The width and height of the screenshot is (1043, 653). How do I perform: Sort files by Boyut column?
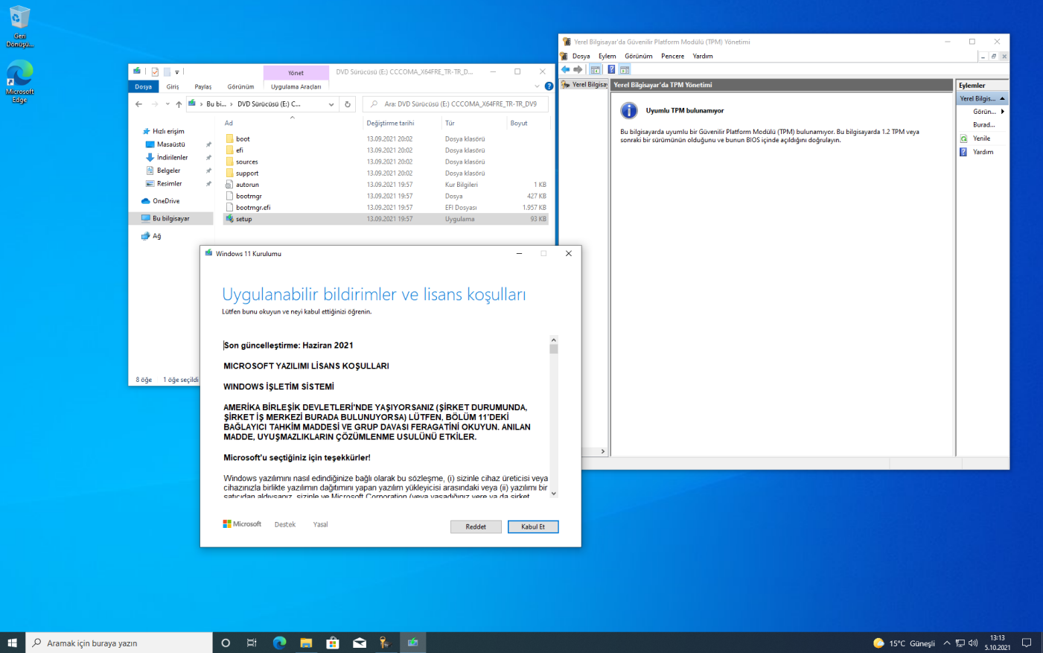click(x=519, y=123)
